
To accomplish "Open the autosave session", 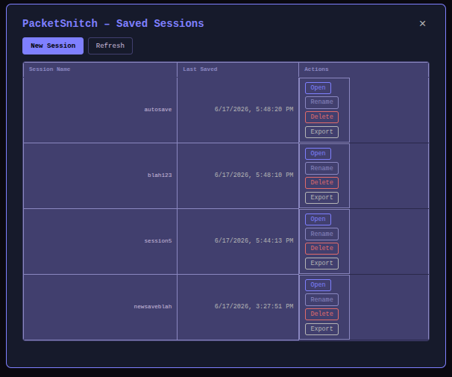I will click(x=318, y=88).
